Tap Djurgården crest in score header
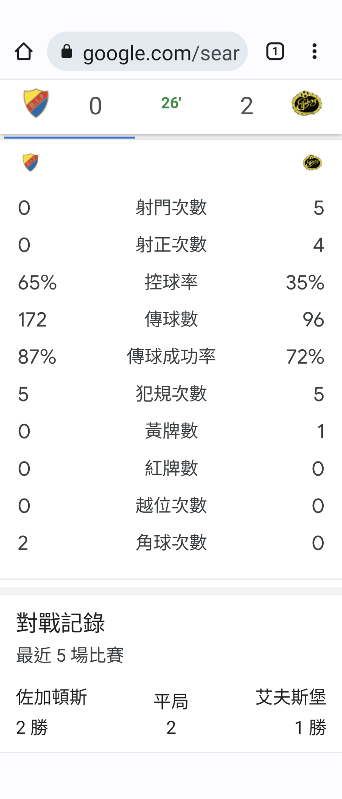This screenshot has height=799, width=342. point(36,103)
